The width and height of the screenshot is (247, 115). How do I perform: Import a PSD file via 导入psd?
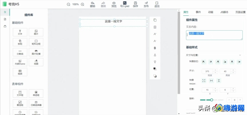(x=125, y=5)
